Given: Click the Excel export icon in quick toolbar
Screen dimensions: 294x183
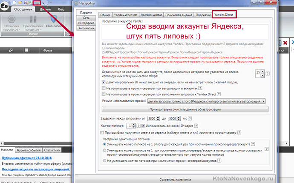Looking at the screenshot, I should (x=30, y=3).
